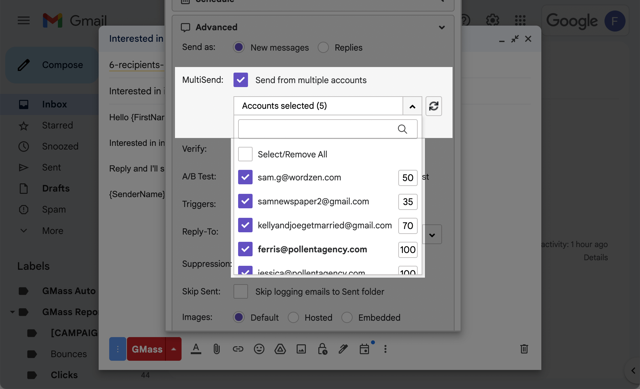Click the Advanced section comment icon

pyautogui.click(x=185, y=27)
